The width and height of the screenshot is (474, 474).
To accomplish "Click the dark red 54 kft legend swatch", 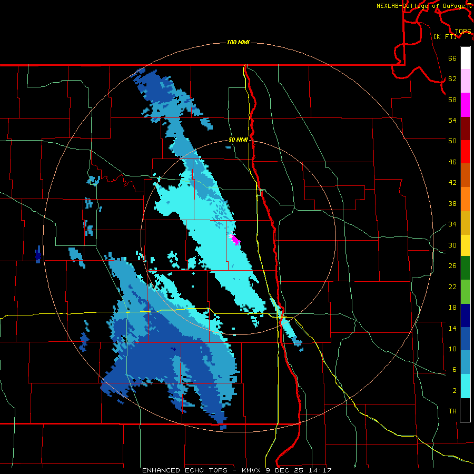I will point(465,129).
